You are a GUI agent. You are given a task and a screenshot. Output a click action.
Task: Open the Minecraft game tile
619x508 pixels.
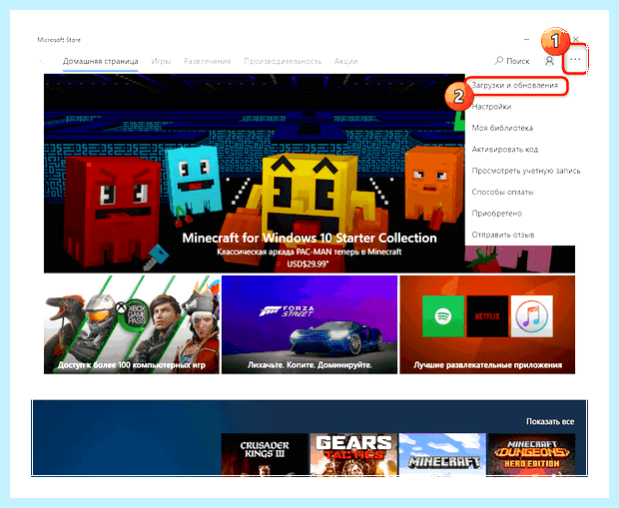tap(442, 454)
